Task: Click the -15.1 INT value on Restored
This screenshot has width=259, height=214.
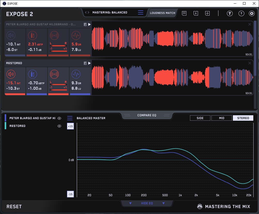Action: tap(13, 83)
